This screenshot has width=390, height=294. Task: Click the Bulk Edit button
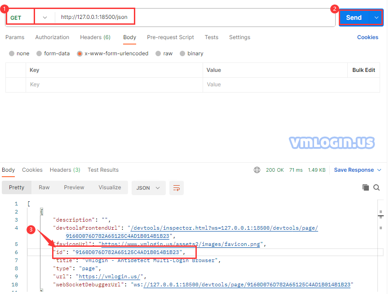pos(363,70)
